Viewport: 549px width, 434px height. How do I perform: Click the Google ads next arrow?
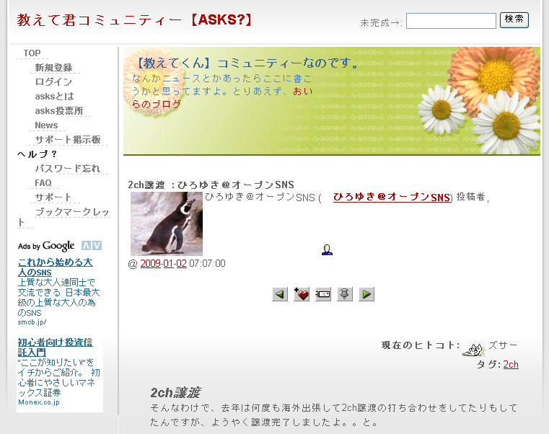[97, 246]
